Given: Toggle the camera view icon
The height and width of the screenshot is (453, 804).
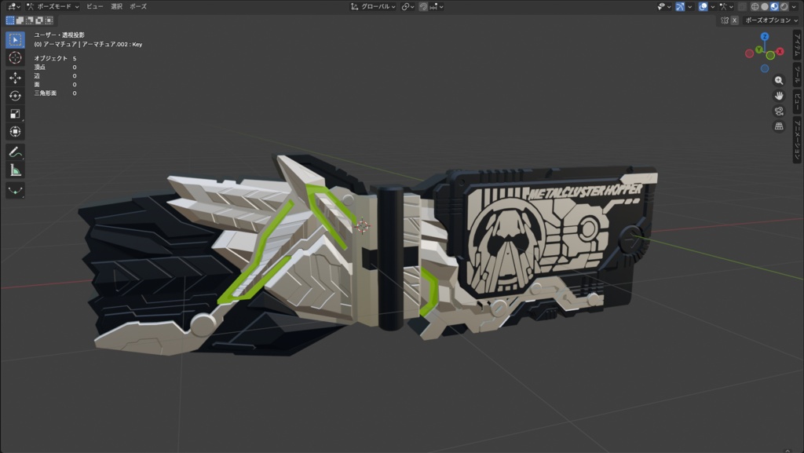Looking at the screenshot, I should click(x=779, y=111).
